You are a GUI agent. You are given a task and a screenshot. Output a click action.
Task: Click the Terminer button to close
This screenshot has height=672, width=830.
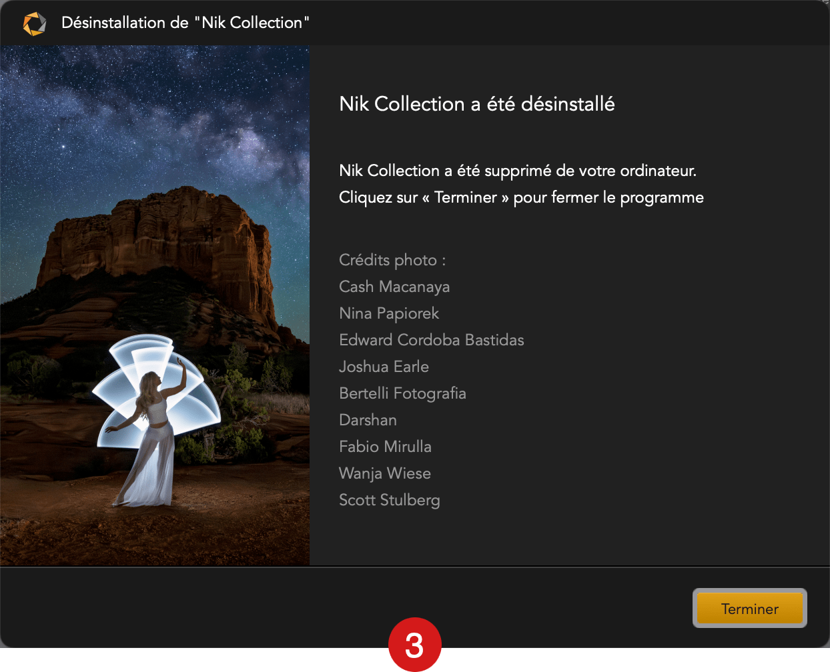click(x=750, y=608)
